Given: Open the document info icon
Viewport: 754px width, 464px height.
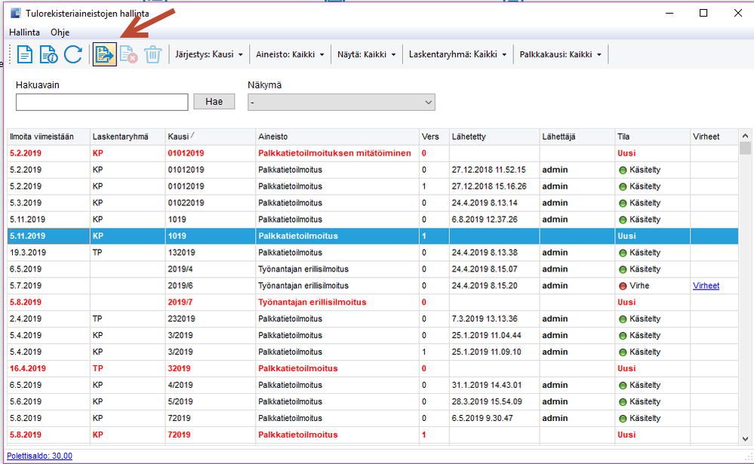Looking at the screenshot, I should (48, 54).
